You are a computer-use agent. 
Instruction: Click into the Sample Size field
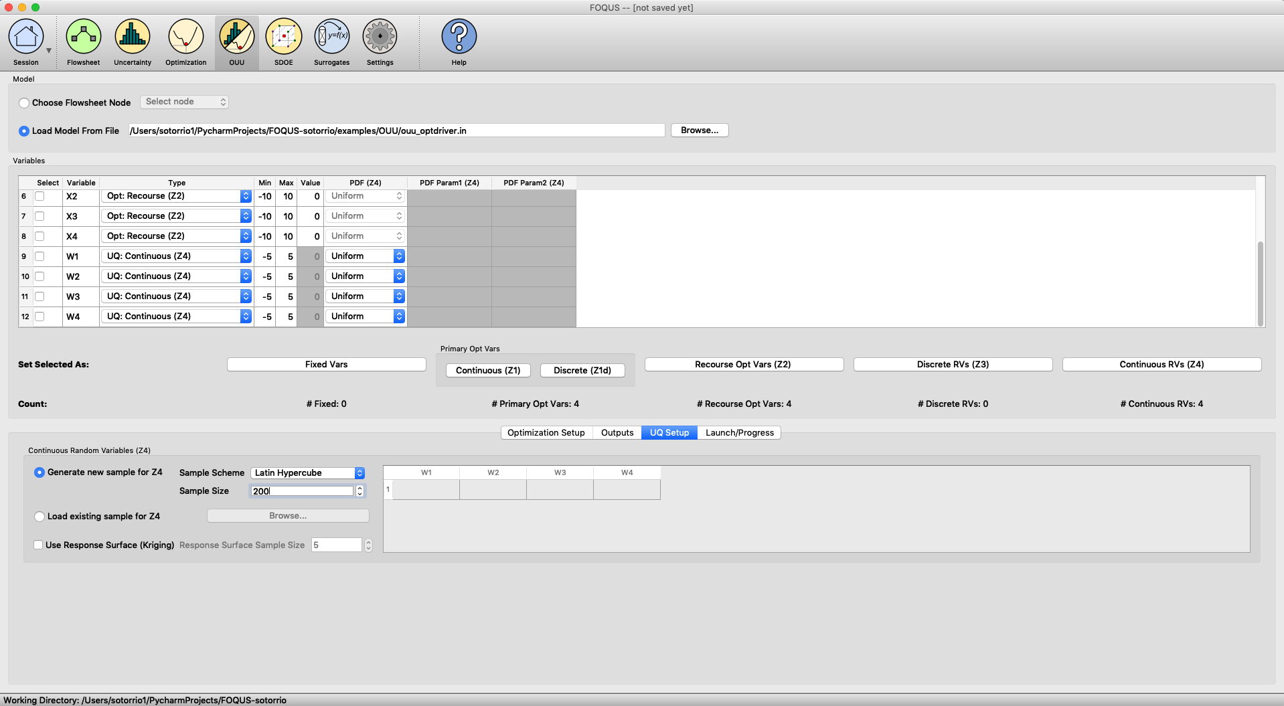[301, 491]
